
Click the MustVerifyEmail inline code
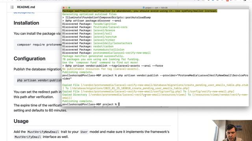[x=28, y=137]
